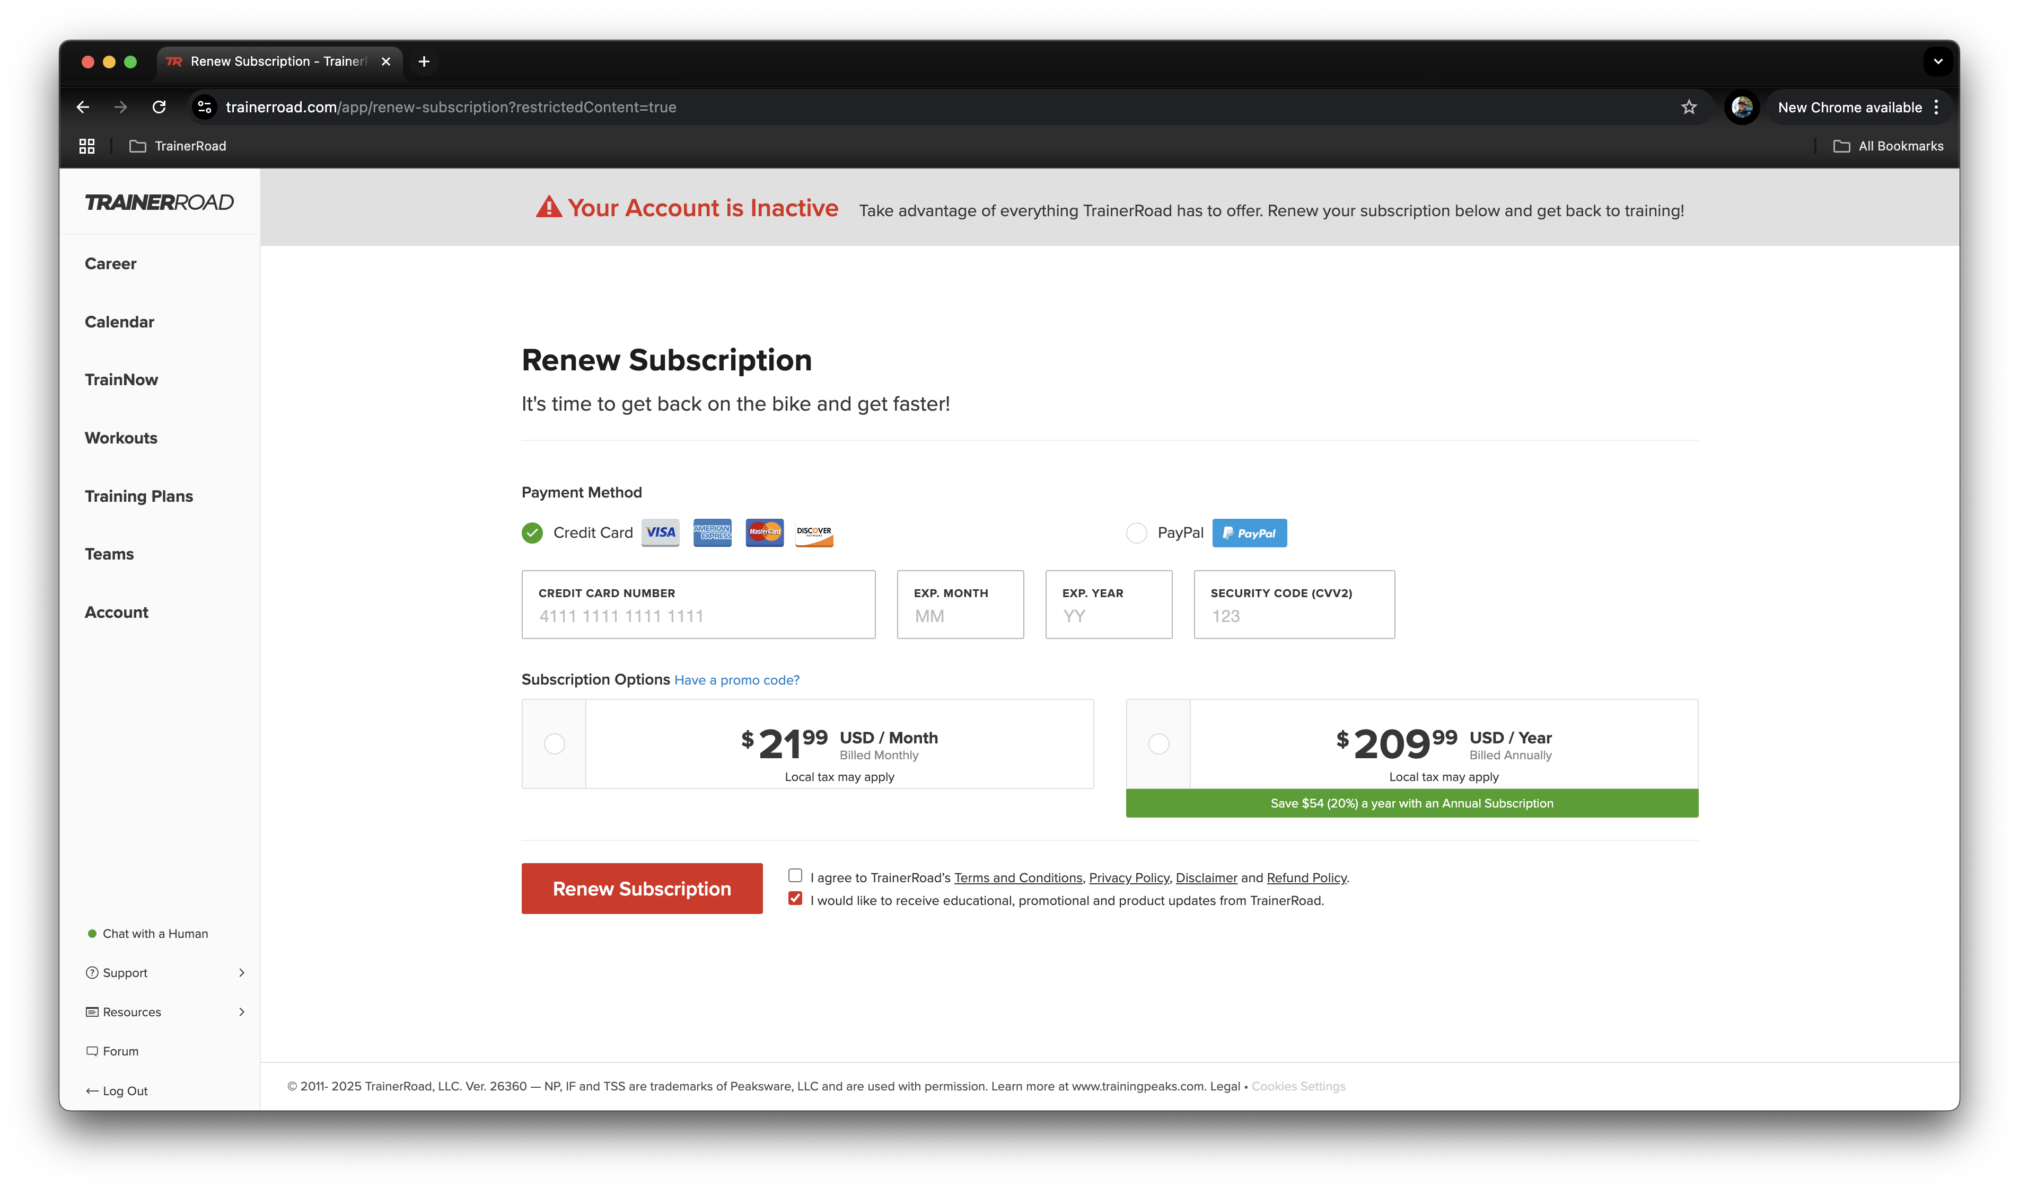Close the Renew Subscription tab
Screen dimensions: 2019x1189
pos(385,61)
